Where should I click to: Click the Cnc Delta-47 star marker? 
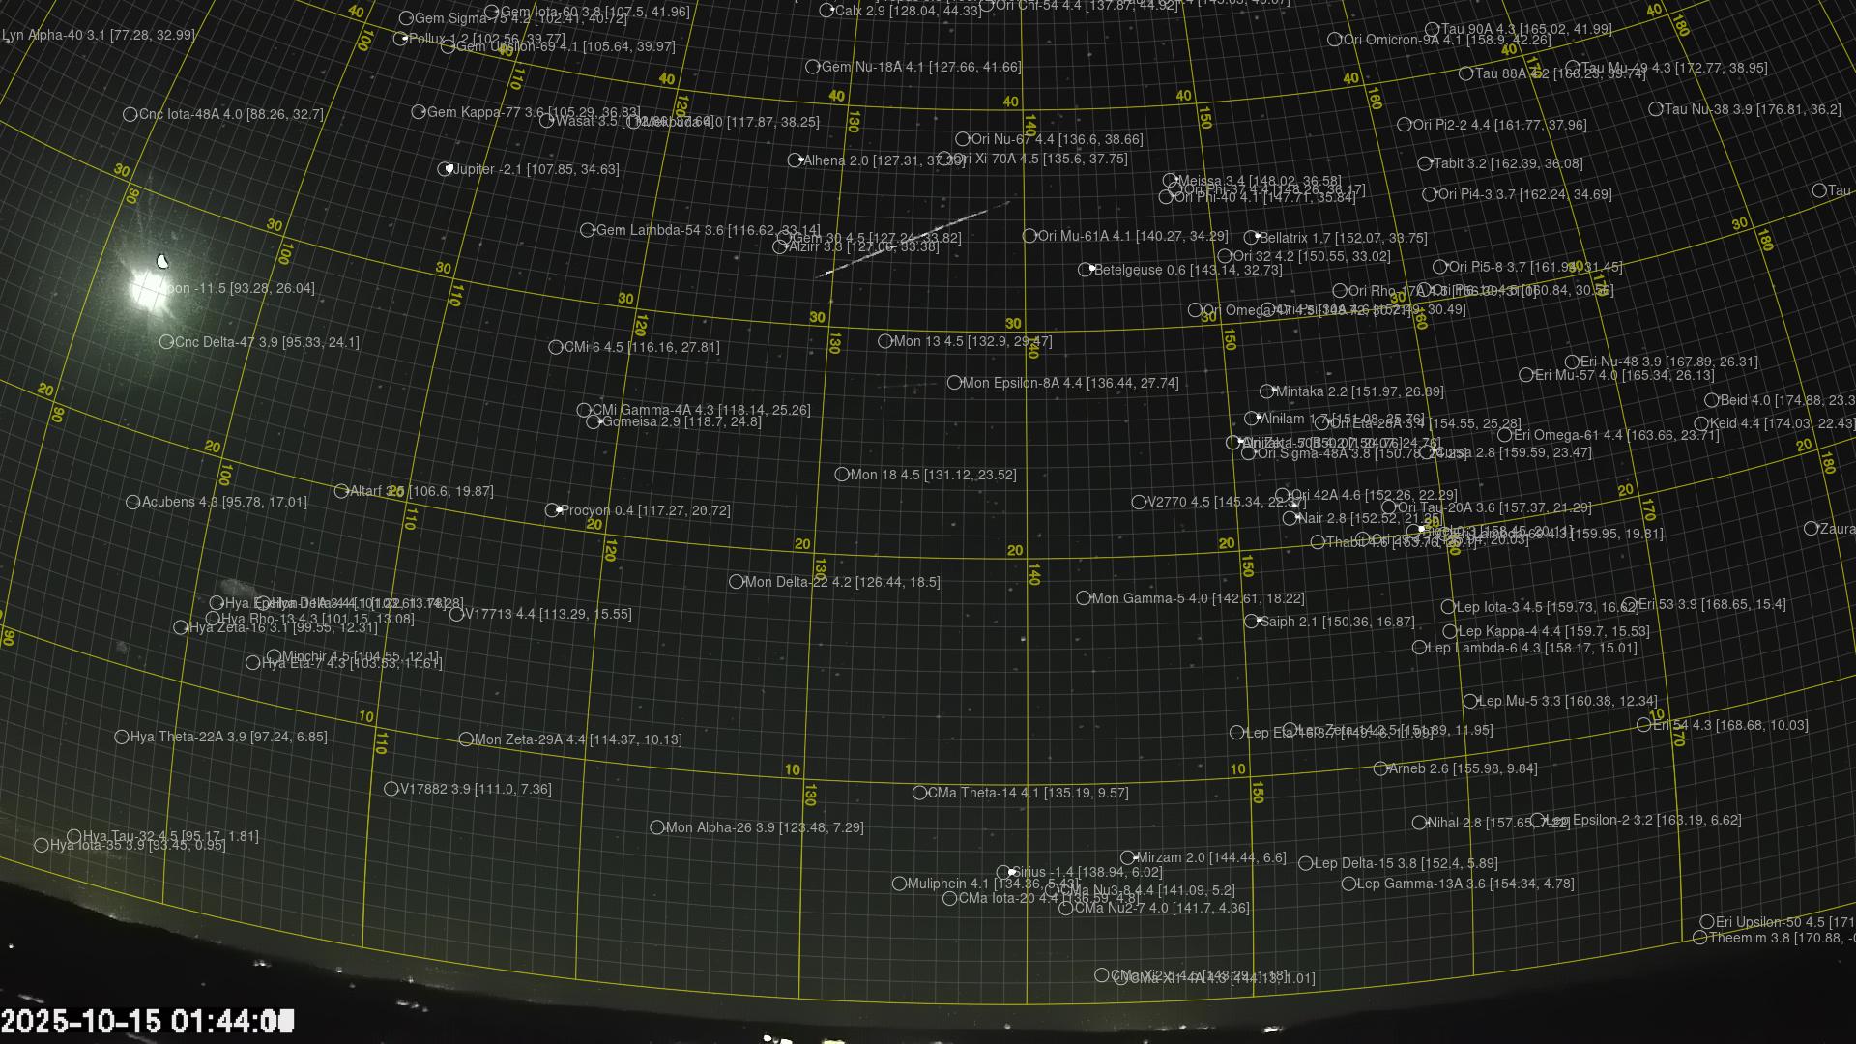[166, 342]
